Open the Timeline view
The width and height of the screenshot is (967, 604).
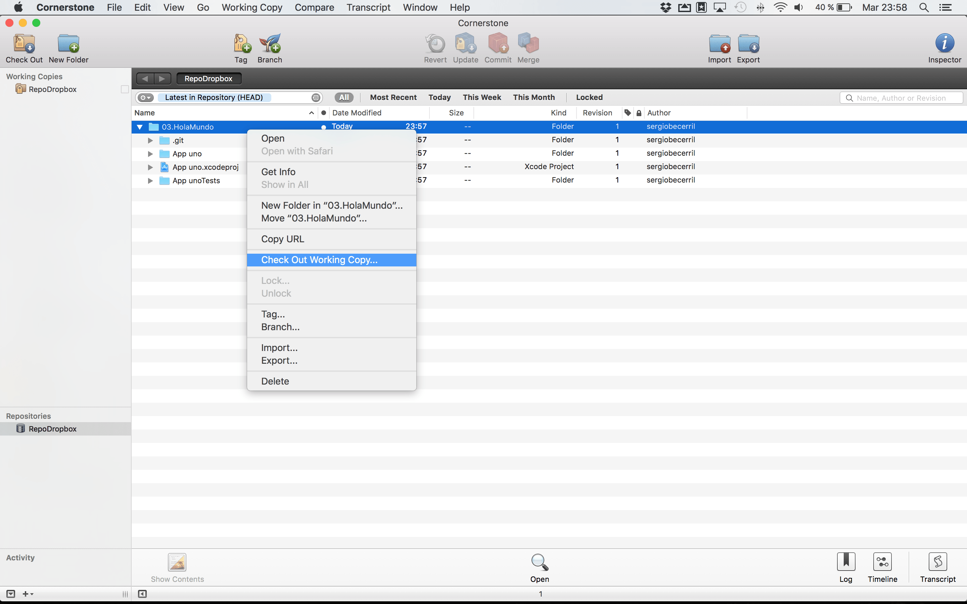pyautogui.click(x=882, y=562)
